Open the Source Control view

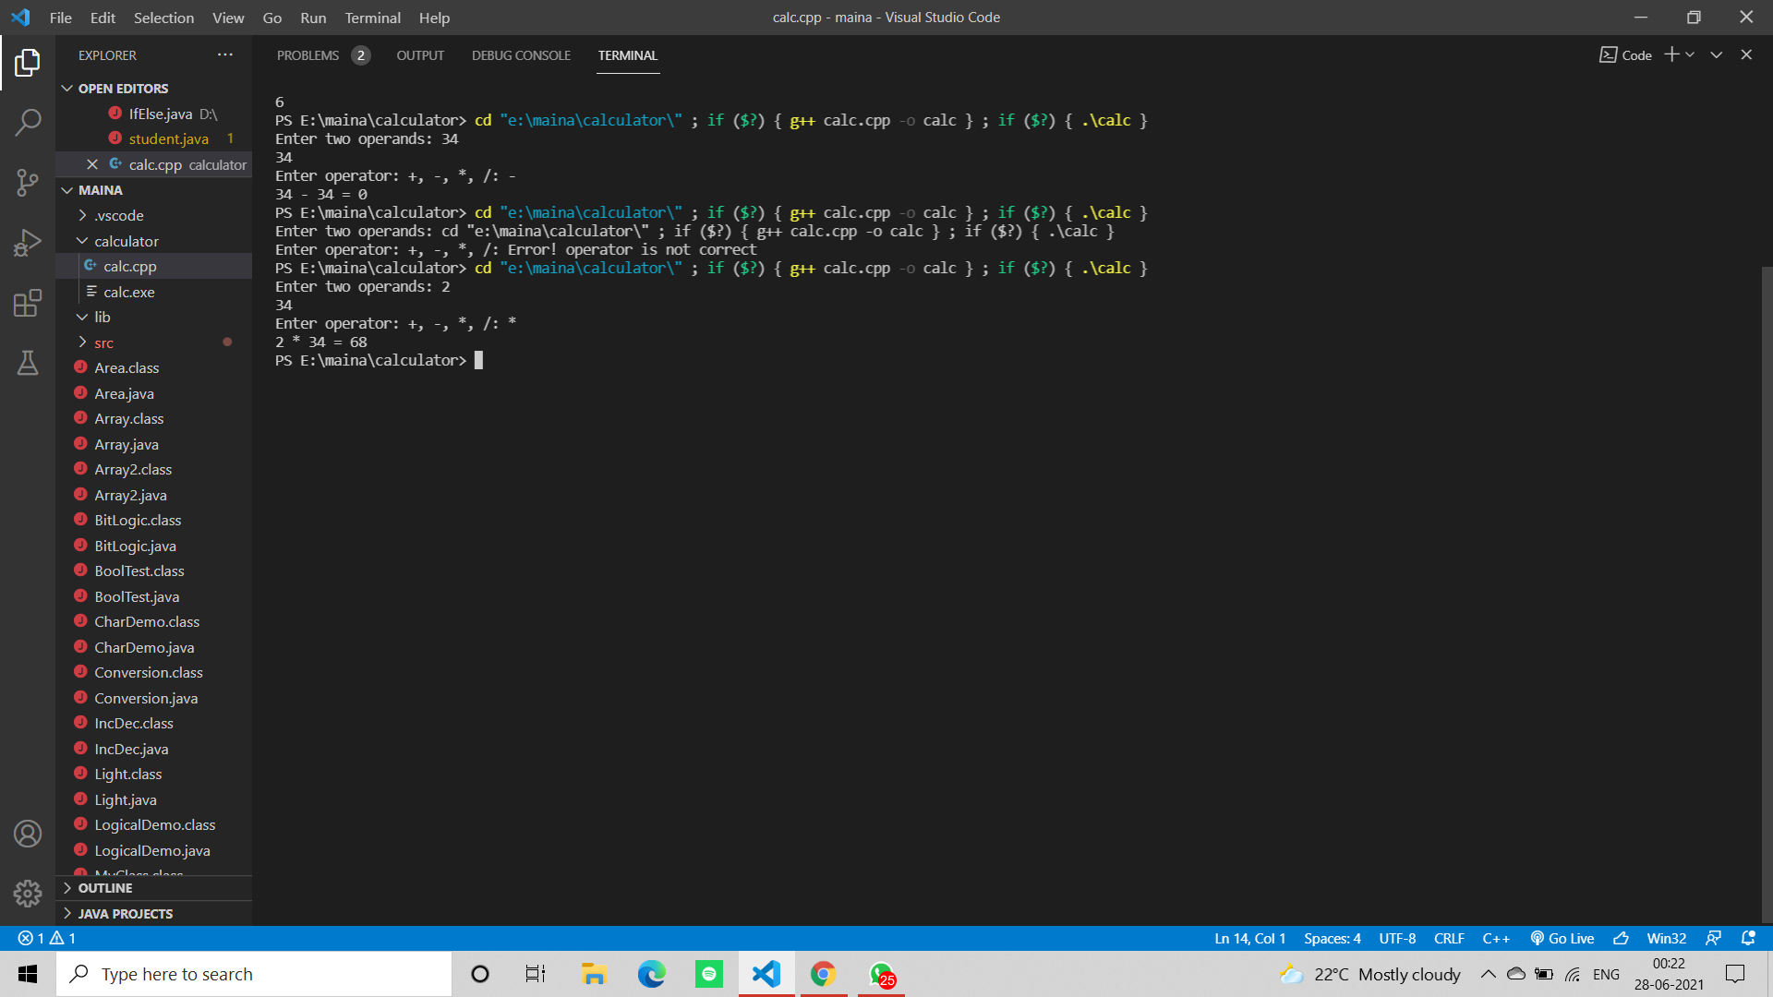click(28, 182)
